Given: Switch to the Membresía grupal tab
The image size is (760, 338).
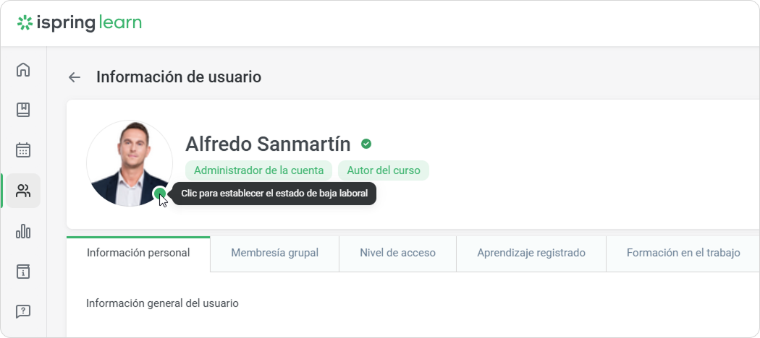Looking at the screenshot, I should click(x=274, y=253).
